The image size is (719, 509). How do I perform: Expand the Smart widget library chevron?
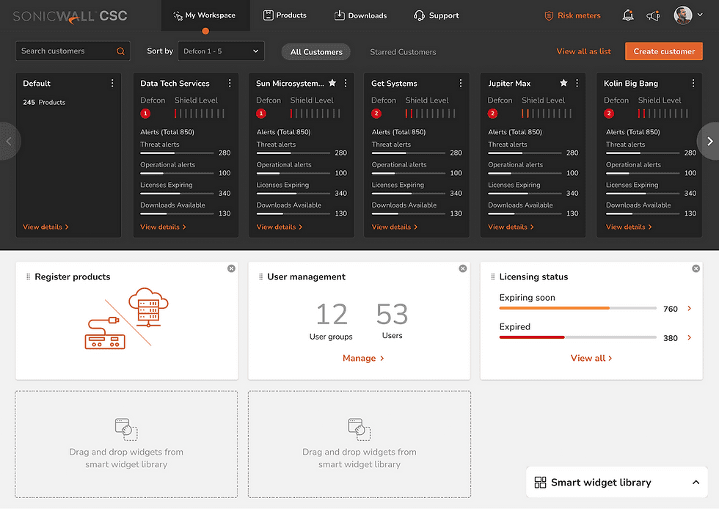[x=696, y=483]
